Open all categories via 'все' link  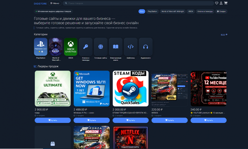224,34
